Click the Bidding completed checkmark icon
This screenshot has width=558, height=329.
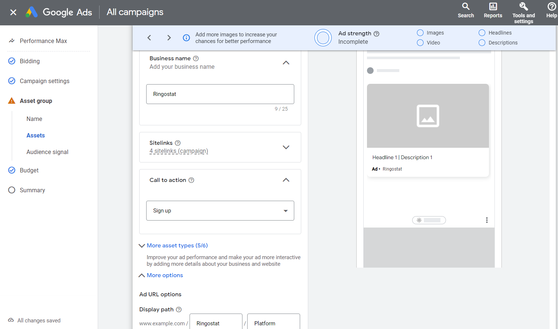[12, 61]
